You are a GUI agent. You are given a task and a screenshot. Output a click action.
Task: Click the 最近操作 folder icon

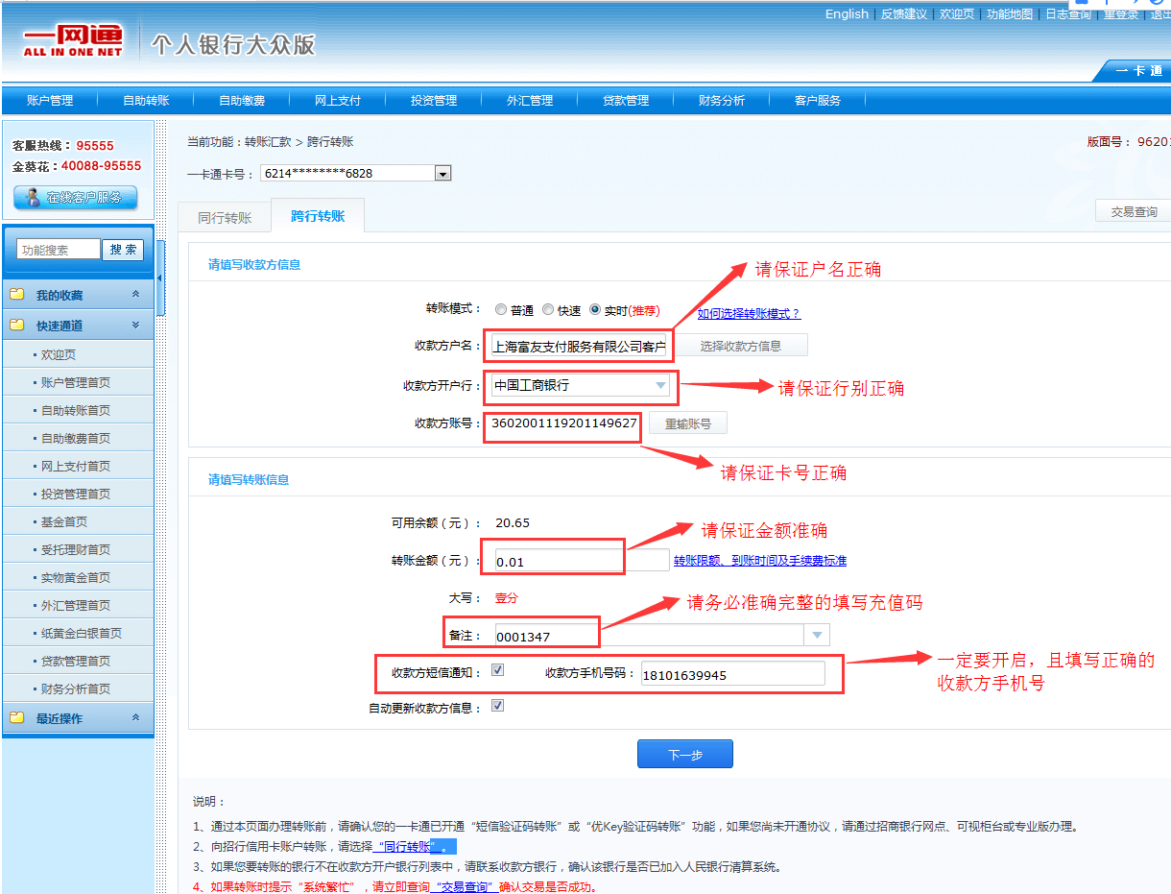tap(16, 717)
